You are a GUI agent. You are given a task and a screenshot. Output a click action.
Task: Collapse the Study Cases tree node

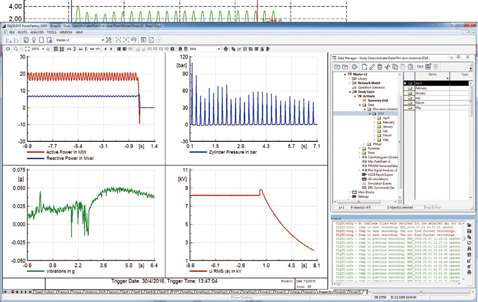point(350,92)
